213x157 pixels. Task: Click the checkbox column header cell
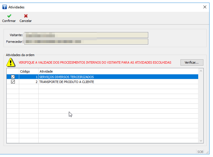tap(13, 71)
